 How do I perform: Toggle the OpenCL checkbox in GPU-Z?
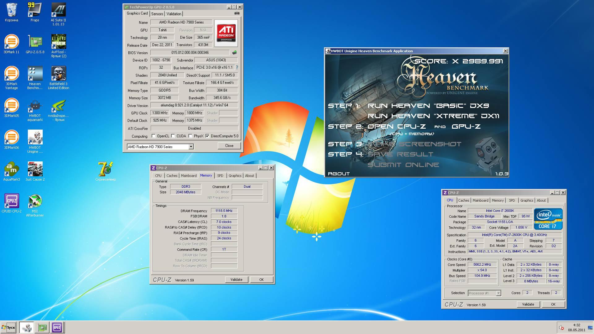[x=153, y=136]
